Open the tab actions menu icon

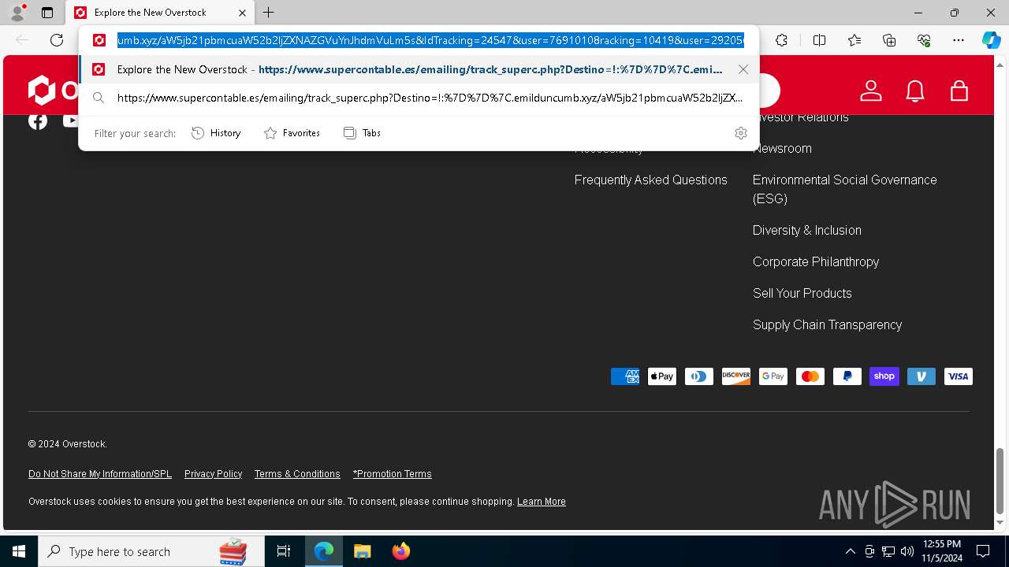pyautogui.click(x=47, y=13)
